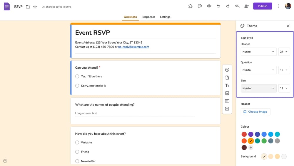The image size is (294, 166).
Task: Select the "Yes, I'll be there" option
Action: (x=77, y=76)
